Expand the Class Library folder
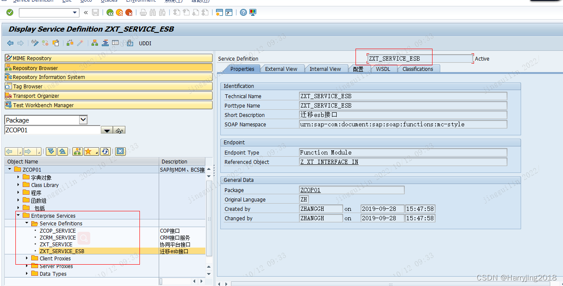The height and width of the screenshot is (286, 563). click(x=18, y=185)
